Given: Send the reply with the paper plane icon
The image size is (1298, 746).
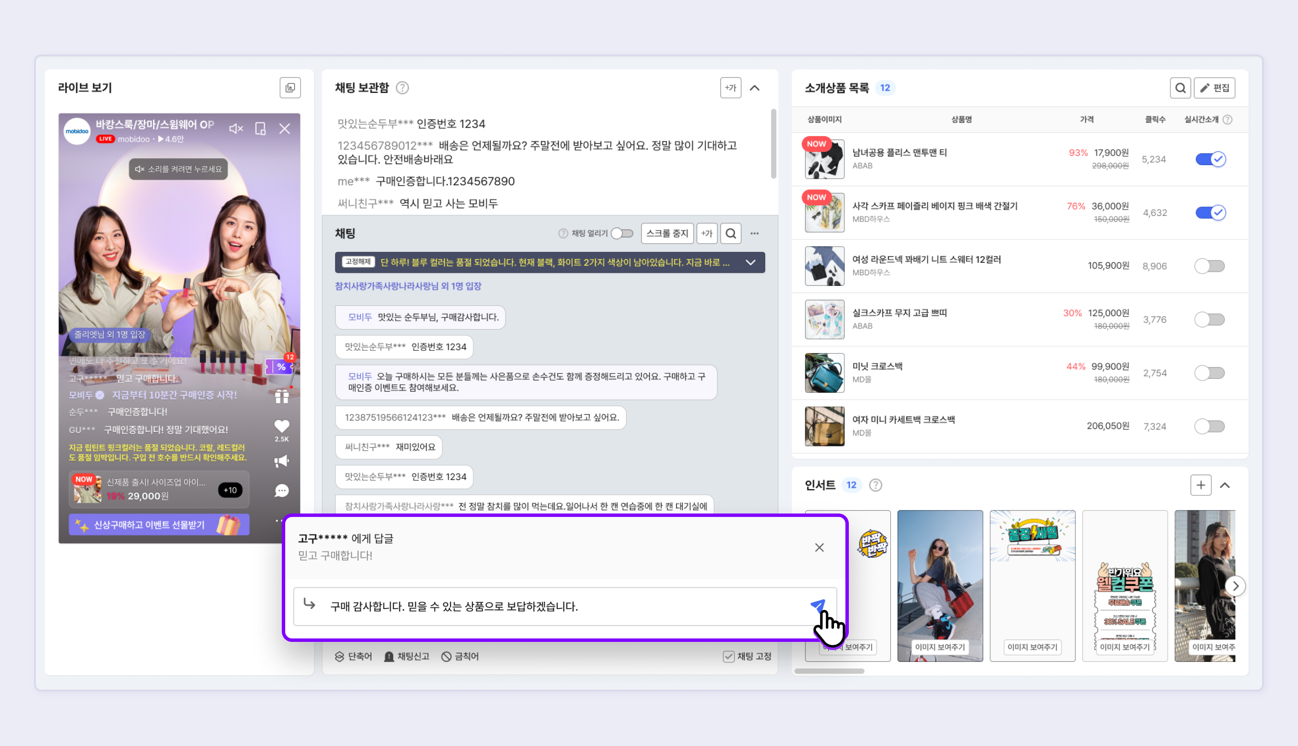Looking at the screenshot, I should tap(818, 606).
